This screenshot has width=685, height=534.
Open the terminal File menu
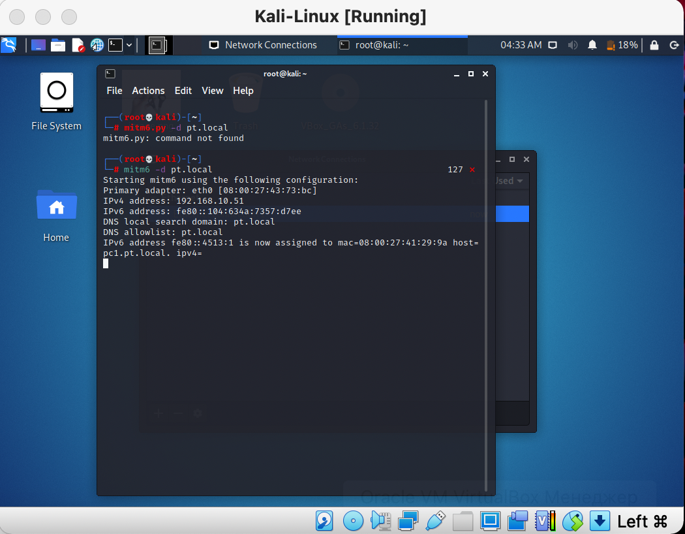[x=114, y=91]
